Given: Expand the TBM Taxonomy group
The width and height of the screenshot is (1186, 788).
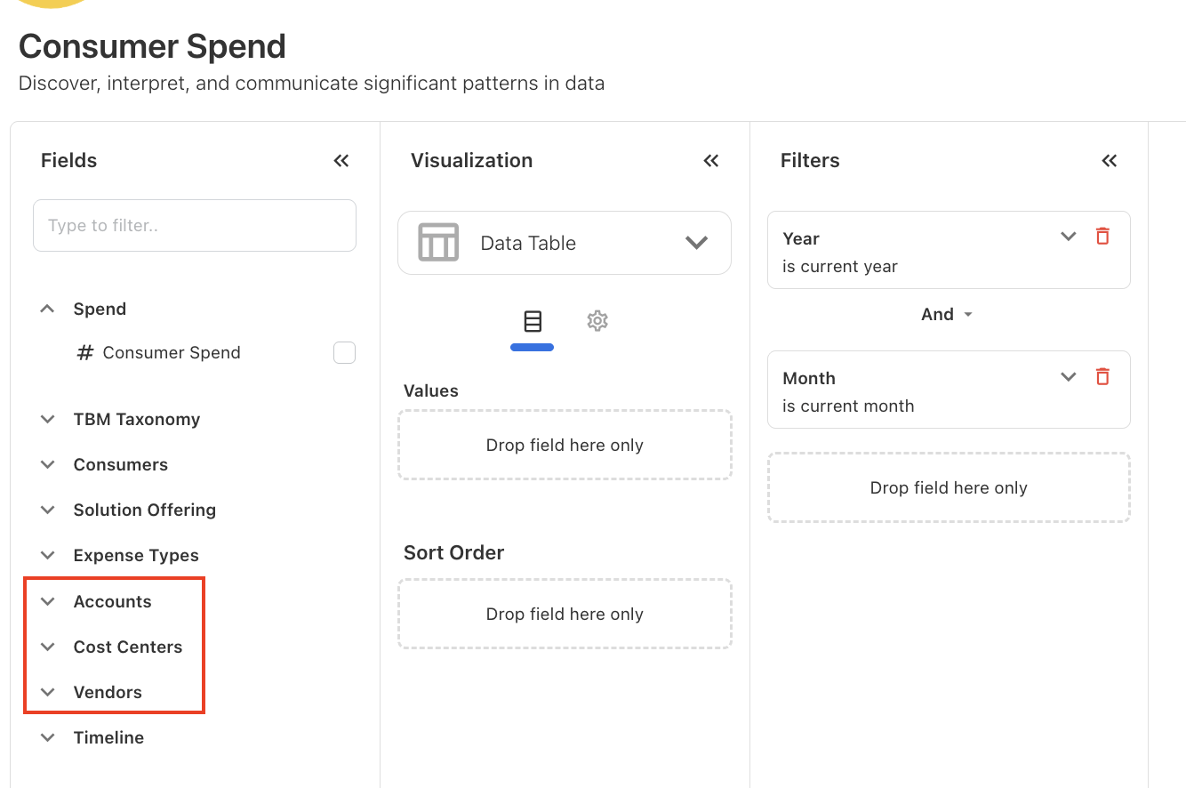Looking at the screenshot, I should click(x=48, y=419).
